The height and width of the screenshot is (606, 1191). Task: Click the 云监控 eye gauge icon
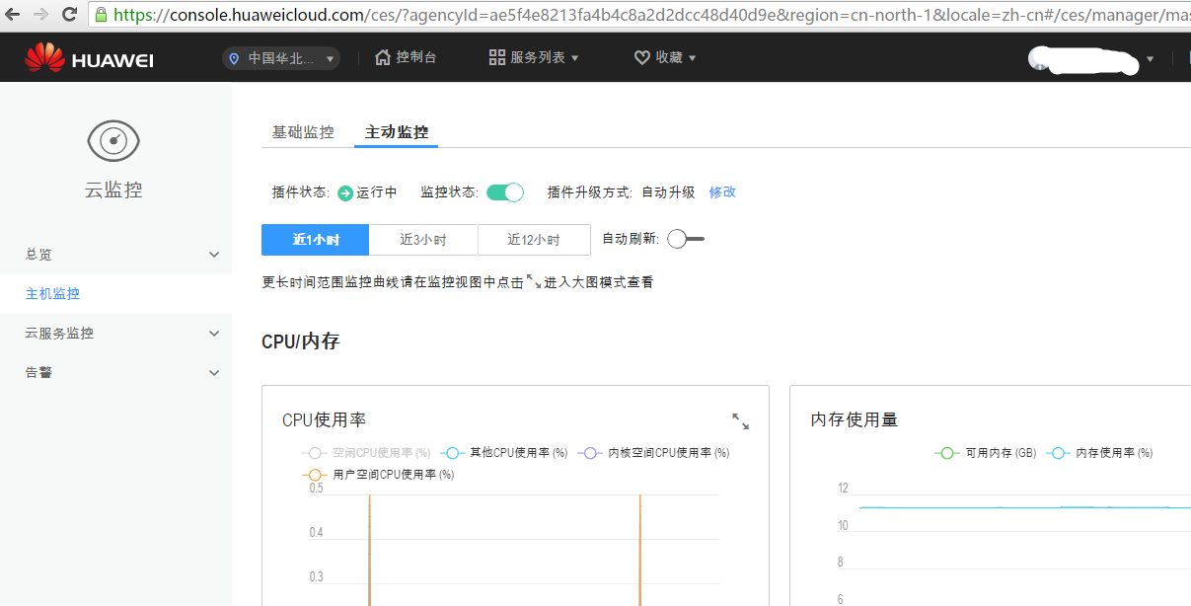113,141
